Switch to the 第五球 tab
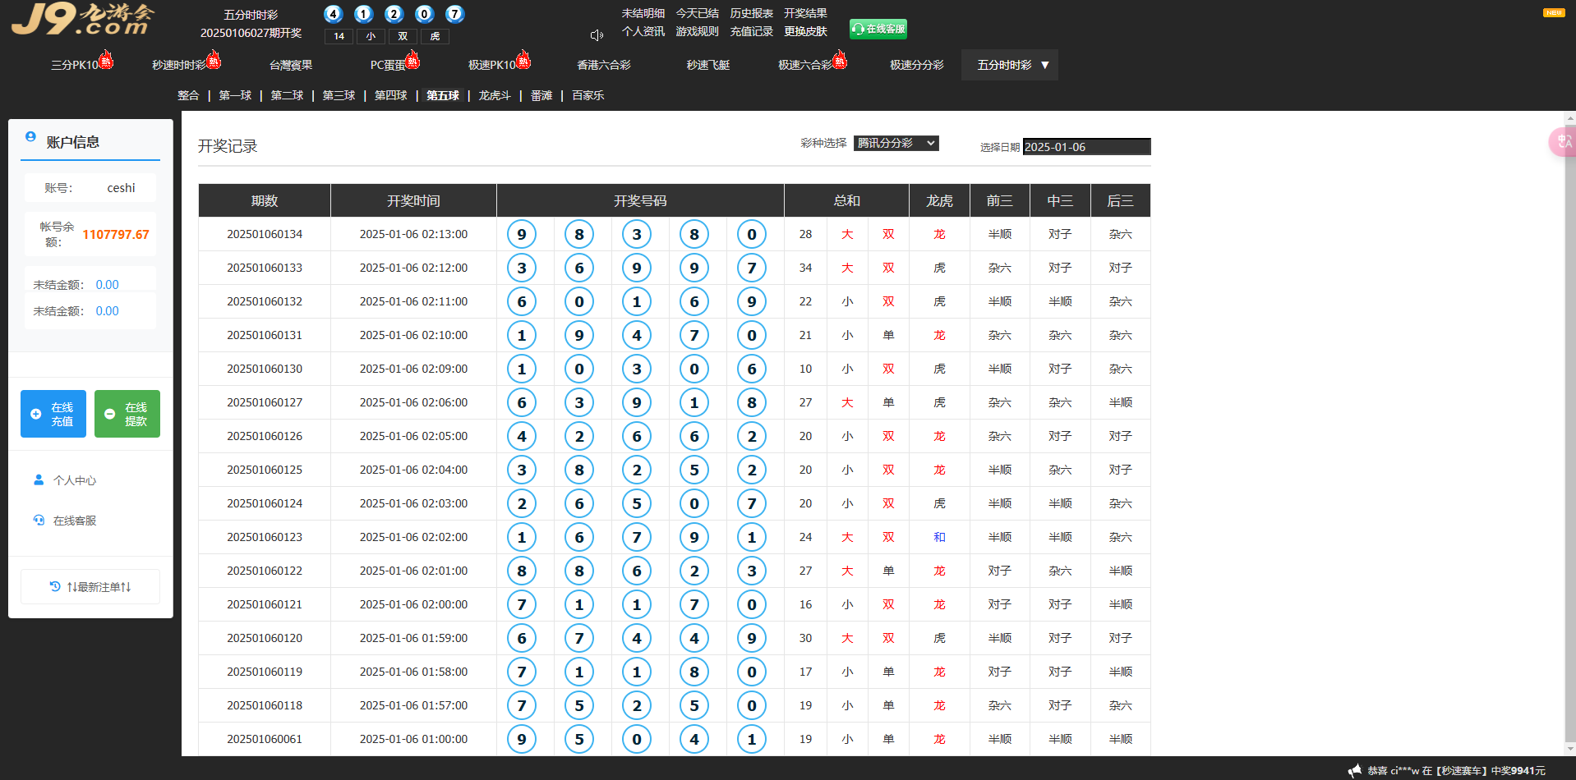The width and height of the screenshot is (1576, 780). click(442, 95)
